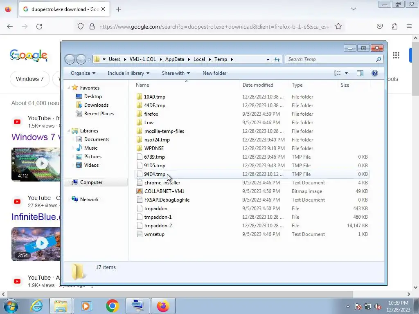Change view with the views icon
The image size is (419, 314).
(338, 73)
